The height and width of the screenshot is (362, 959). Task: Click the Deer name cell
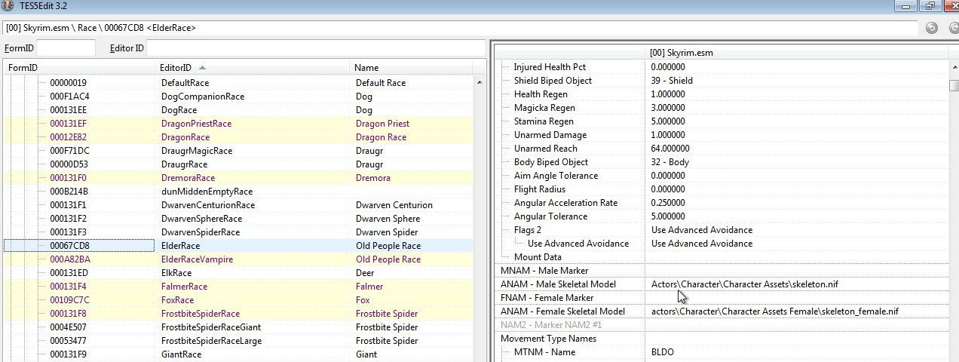pos(366,273)
